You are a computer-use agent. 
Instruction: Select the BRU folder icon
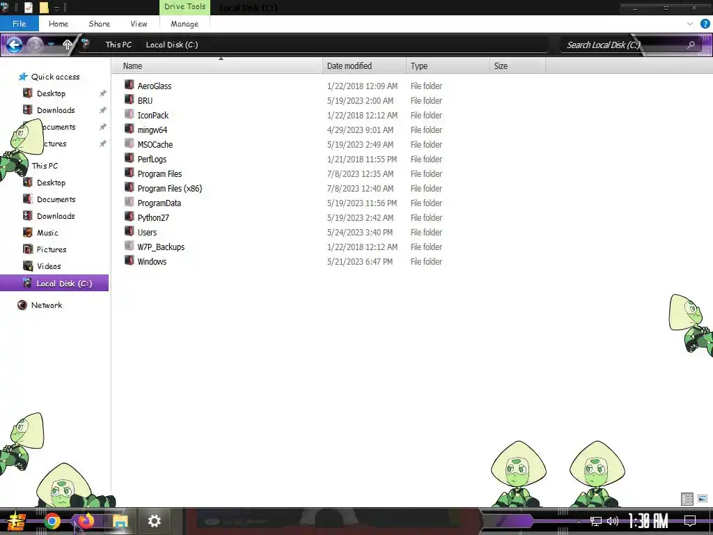click(x=129, y=100)
